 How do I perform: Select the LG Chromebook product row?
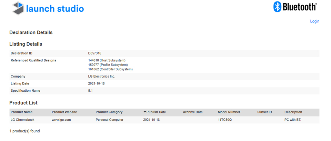click(164, 120)
